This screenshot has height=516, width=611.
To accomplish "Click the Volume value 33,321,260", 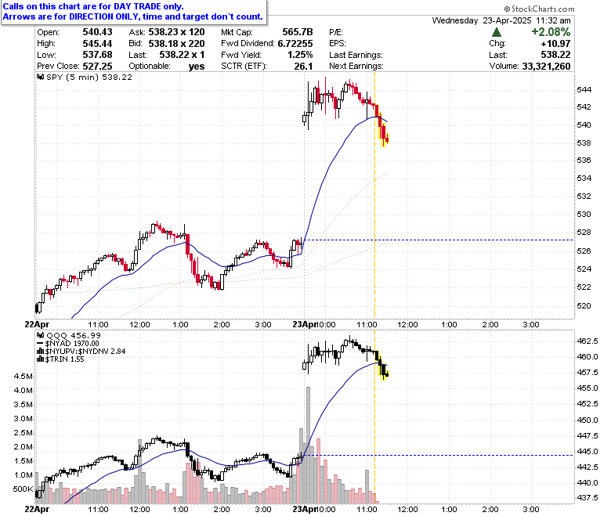I will pyautogui.click(x=546, y=67).
